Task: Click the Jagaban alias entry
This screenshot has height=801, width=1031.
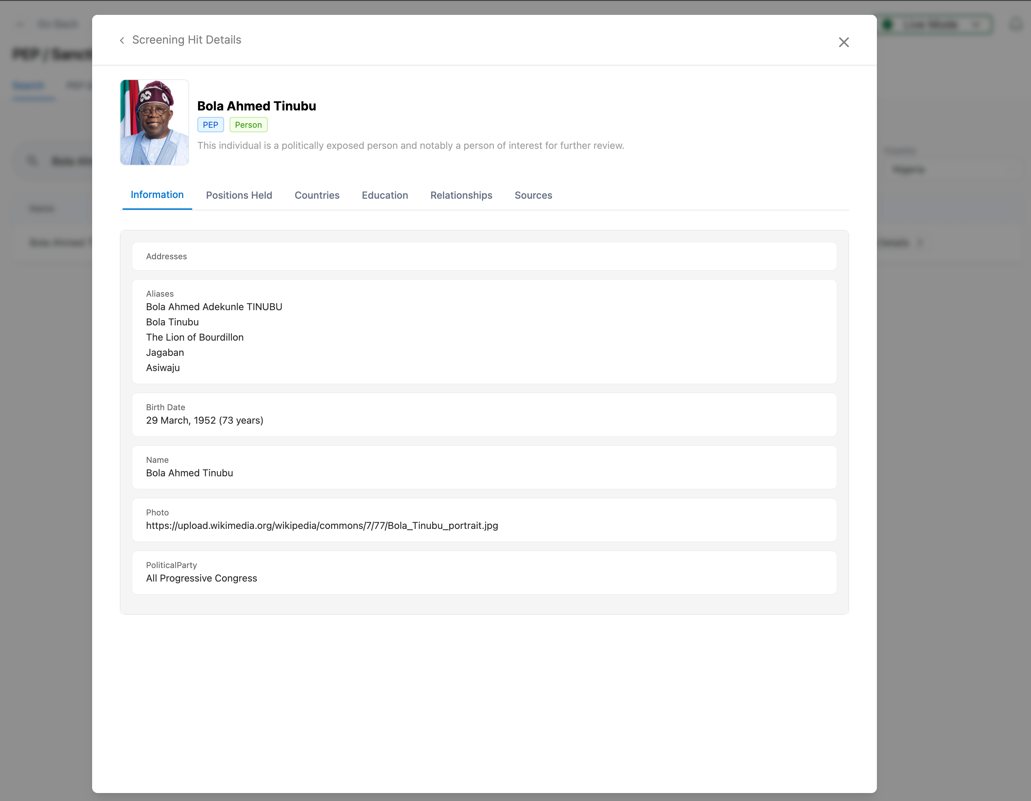Action: point(165,352)
